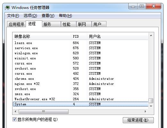Image resolution: width=167 pixels, height=128 pixels.
Task: Close the Task Manager window
Action: pyautogui.click(x=154, y=6)
